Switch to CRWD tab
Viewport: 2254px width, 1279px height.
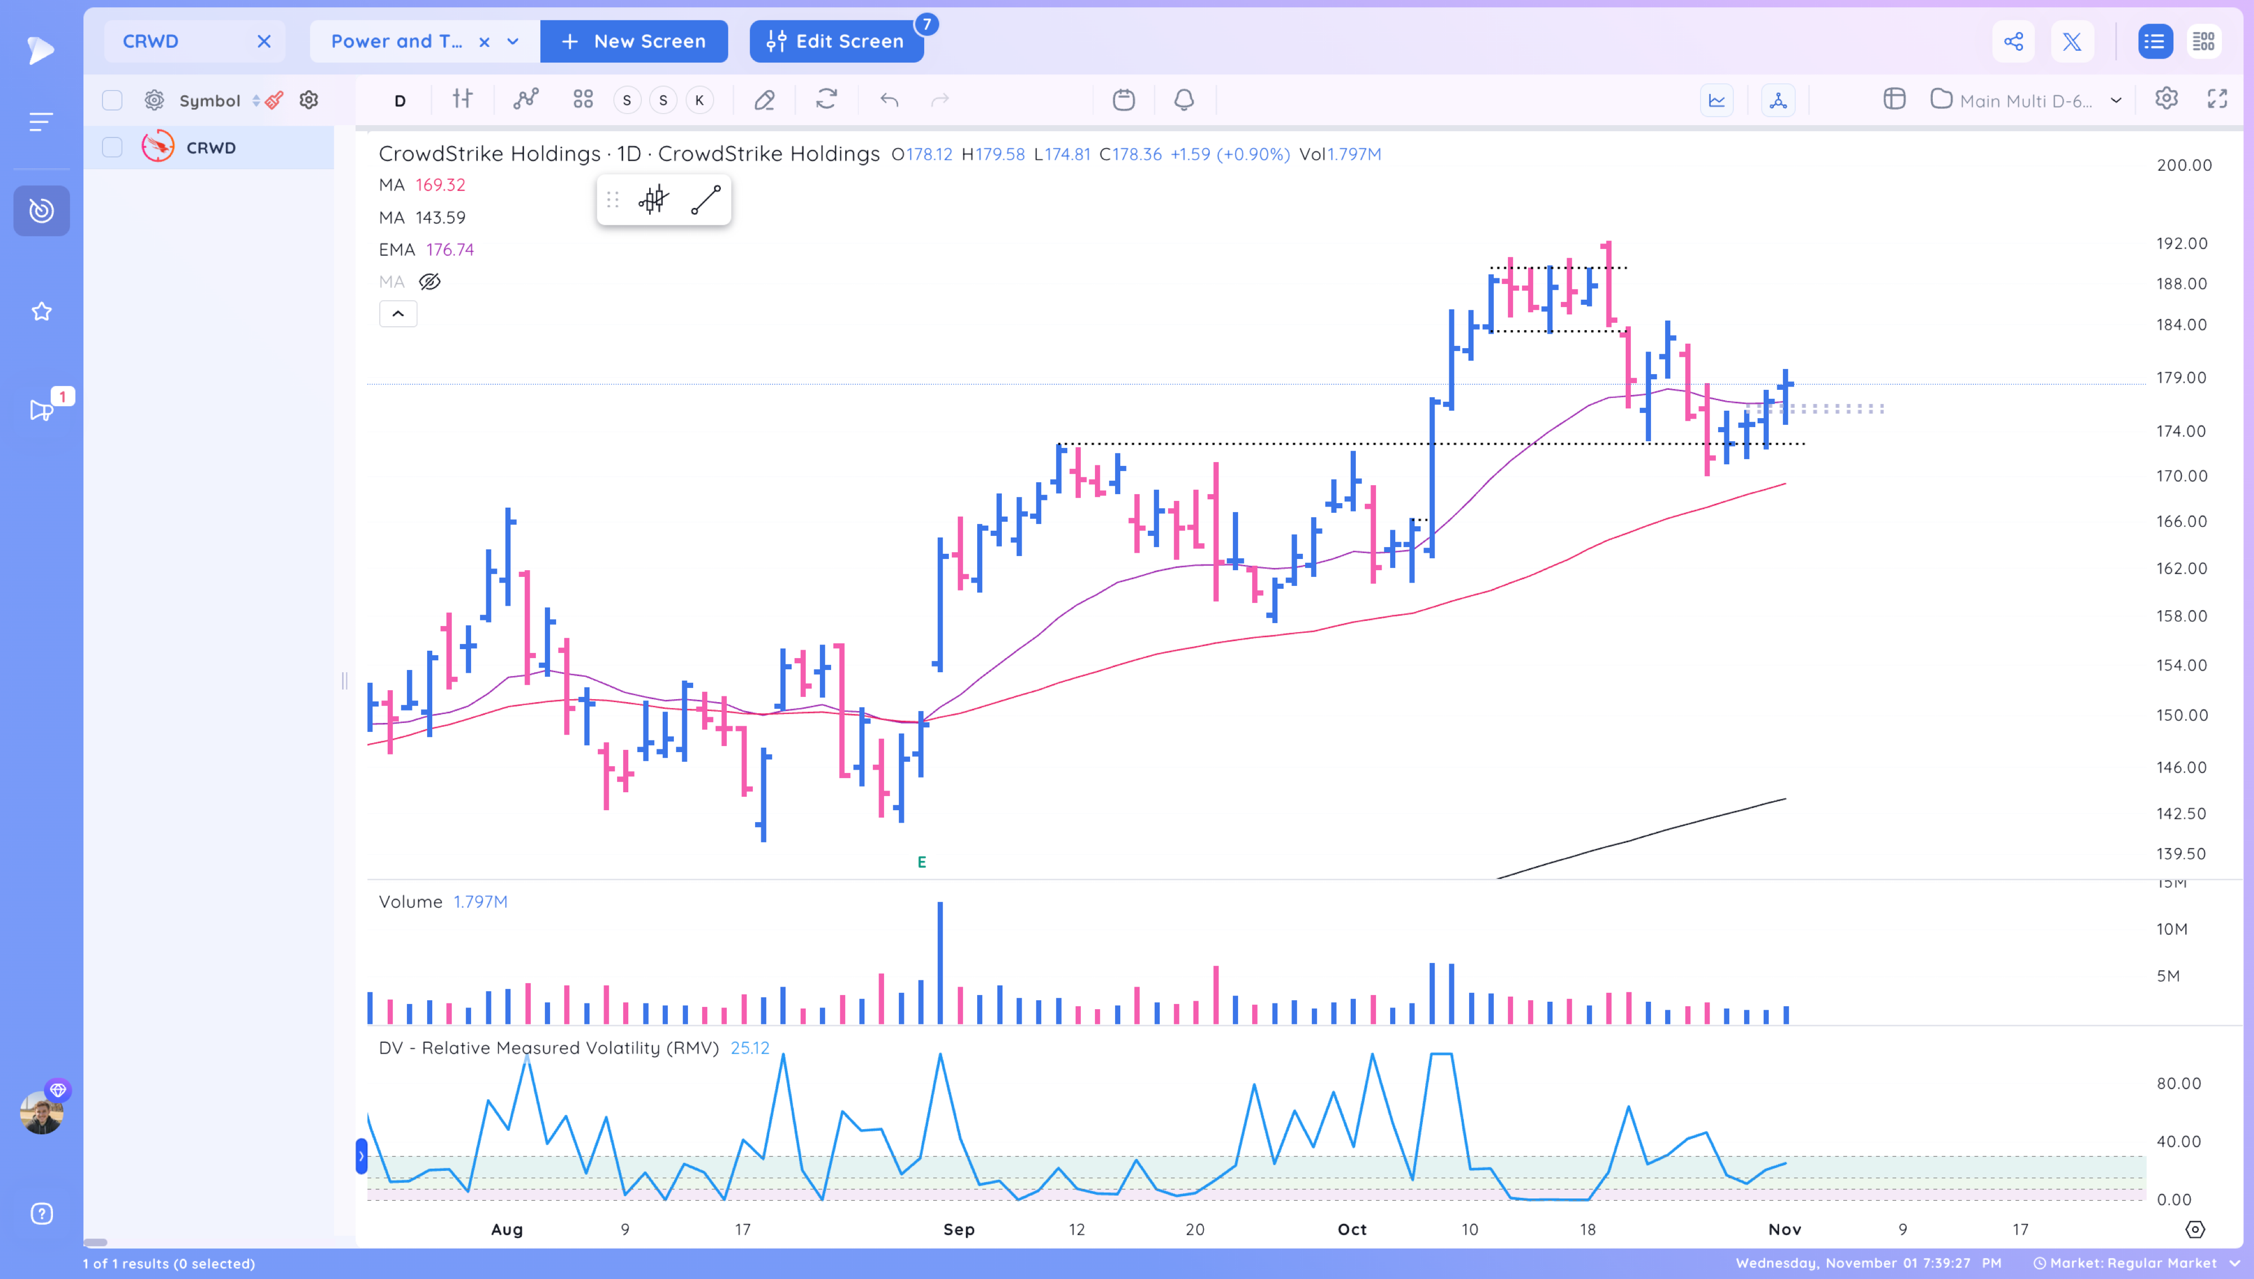[x=150, y=41]
